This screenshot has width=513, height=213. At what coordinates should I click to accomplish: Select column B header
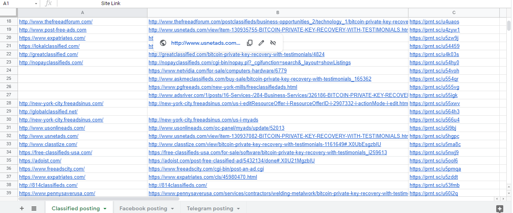pos(277,13)
